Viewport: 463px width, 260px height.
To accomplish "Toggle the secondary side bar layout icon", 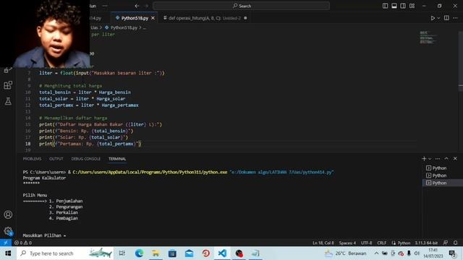I will 403,6.
